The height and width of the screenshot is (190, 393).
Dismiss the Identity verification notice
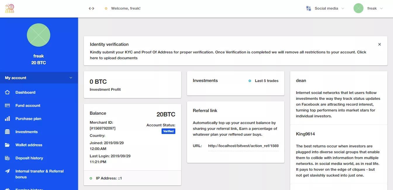pyautogui.click(x=380, y=44)
